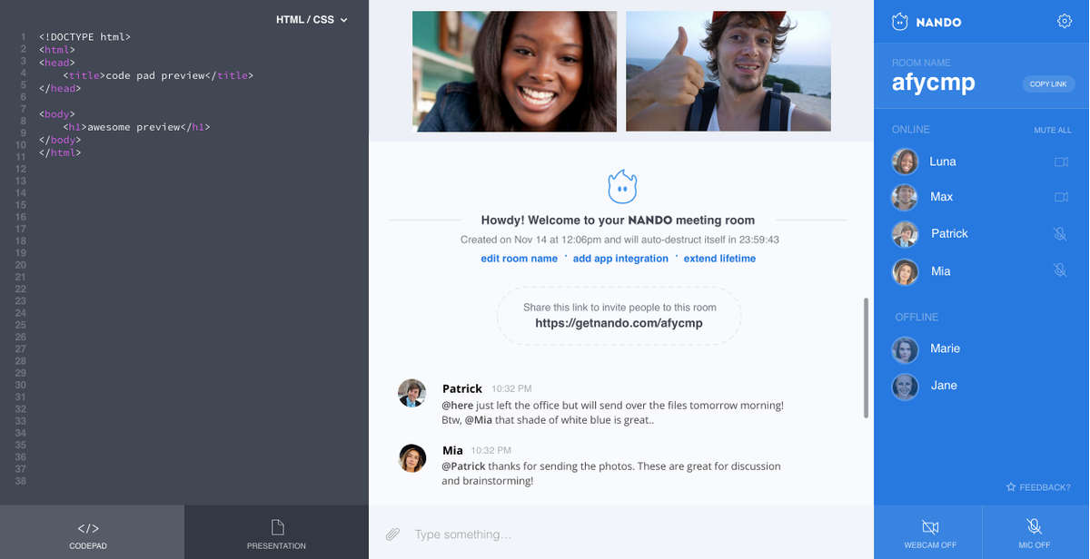The width and height of the screenshot is (1090, 559).
Task: Select the thumbs-up man's video thumbnail
Action: point(728,72)
